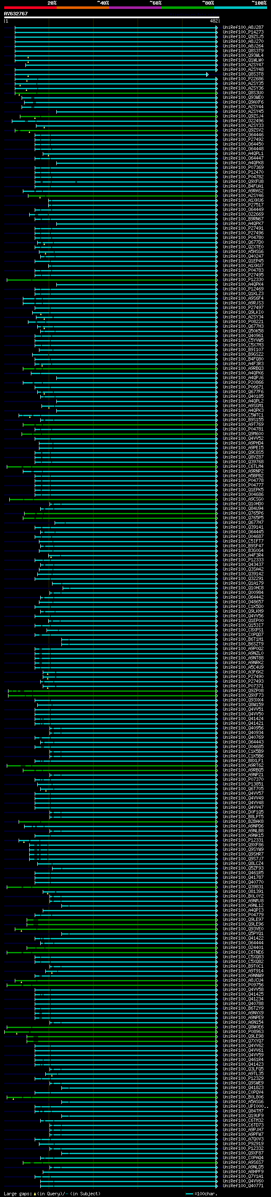271x1197 pixels.
Task: Open hit UniRef100_A8J270
Action: [x=243, y=41]
